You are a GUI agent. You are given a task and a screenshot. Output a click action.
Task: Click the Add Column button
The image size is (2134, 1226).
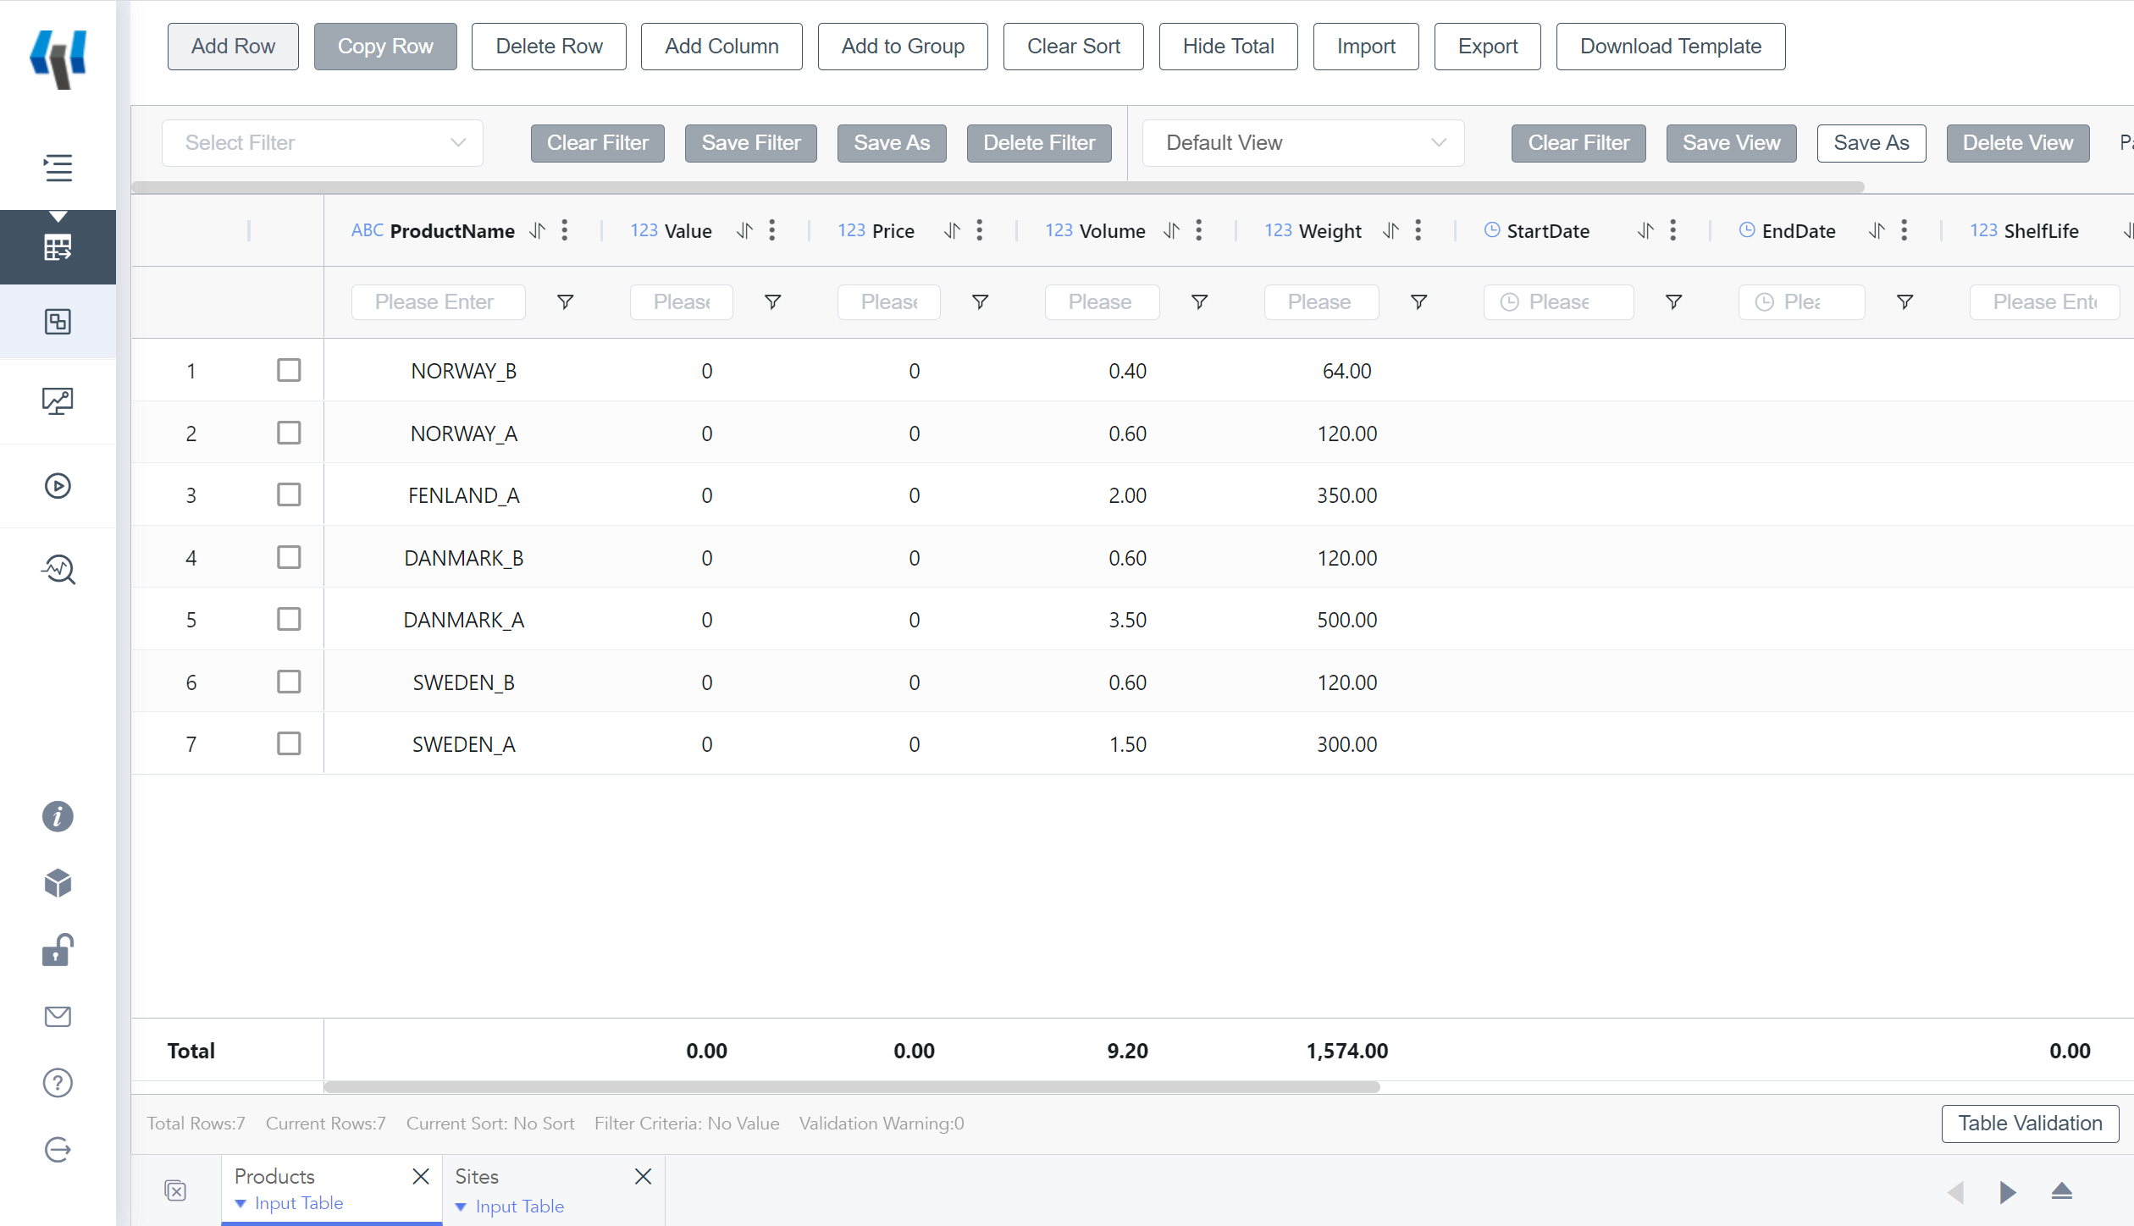pos(721,47)
